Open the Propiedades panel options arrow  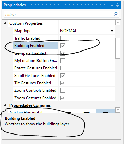point(112,5)
